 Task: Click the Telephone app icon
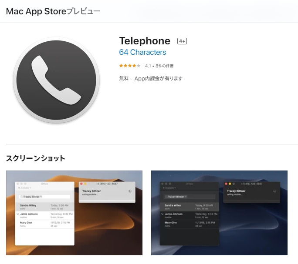[56, 80]
